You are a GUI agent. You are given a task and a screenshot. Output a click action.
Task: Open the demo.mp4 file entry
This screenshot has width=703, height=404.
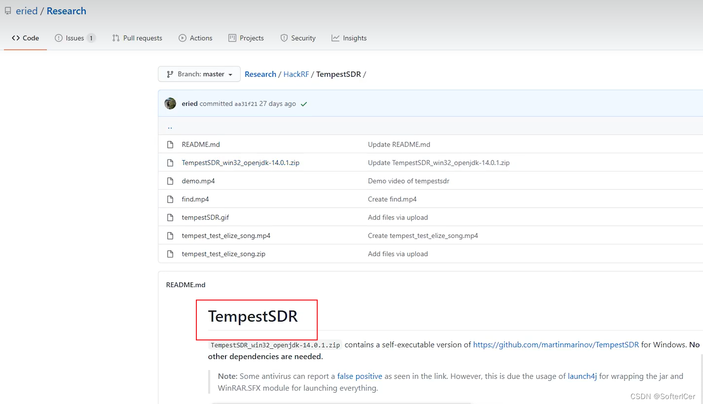[x=198, y=181]
